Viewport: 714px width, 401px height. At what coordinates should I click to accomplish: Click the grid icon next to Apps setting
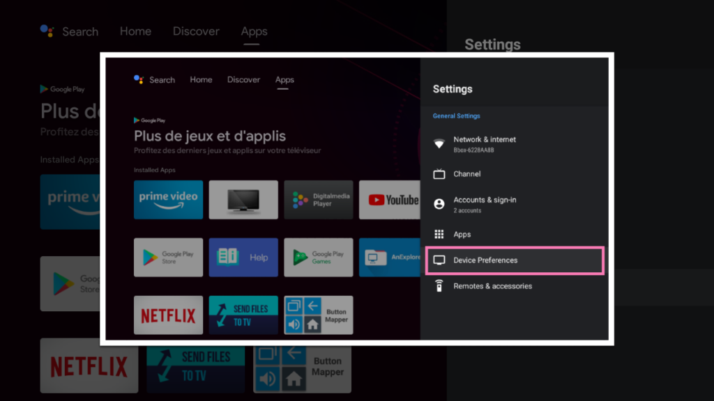(439, 234)
